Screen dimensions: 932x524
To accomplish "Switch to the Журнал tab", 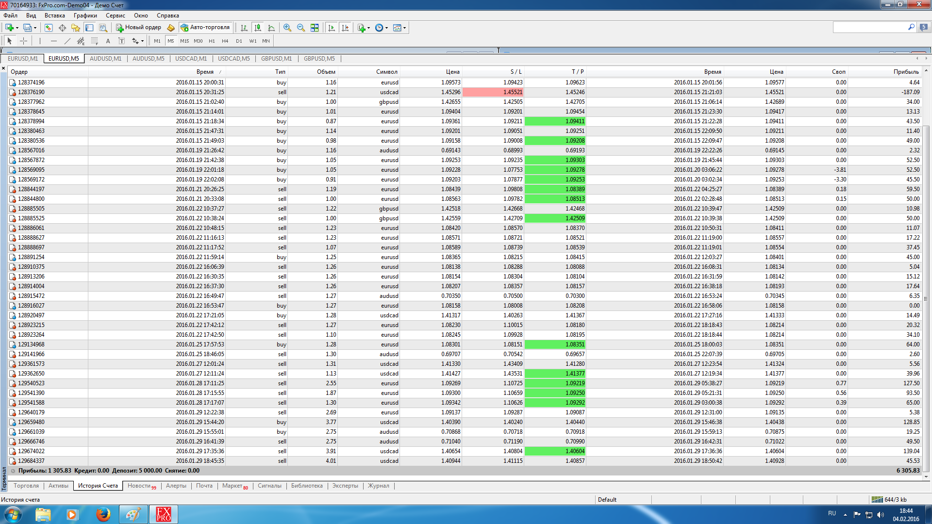I will click(x=378, y=486).
